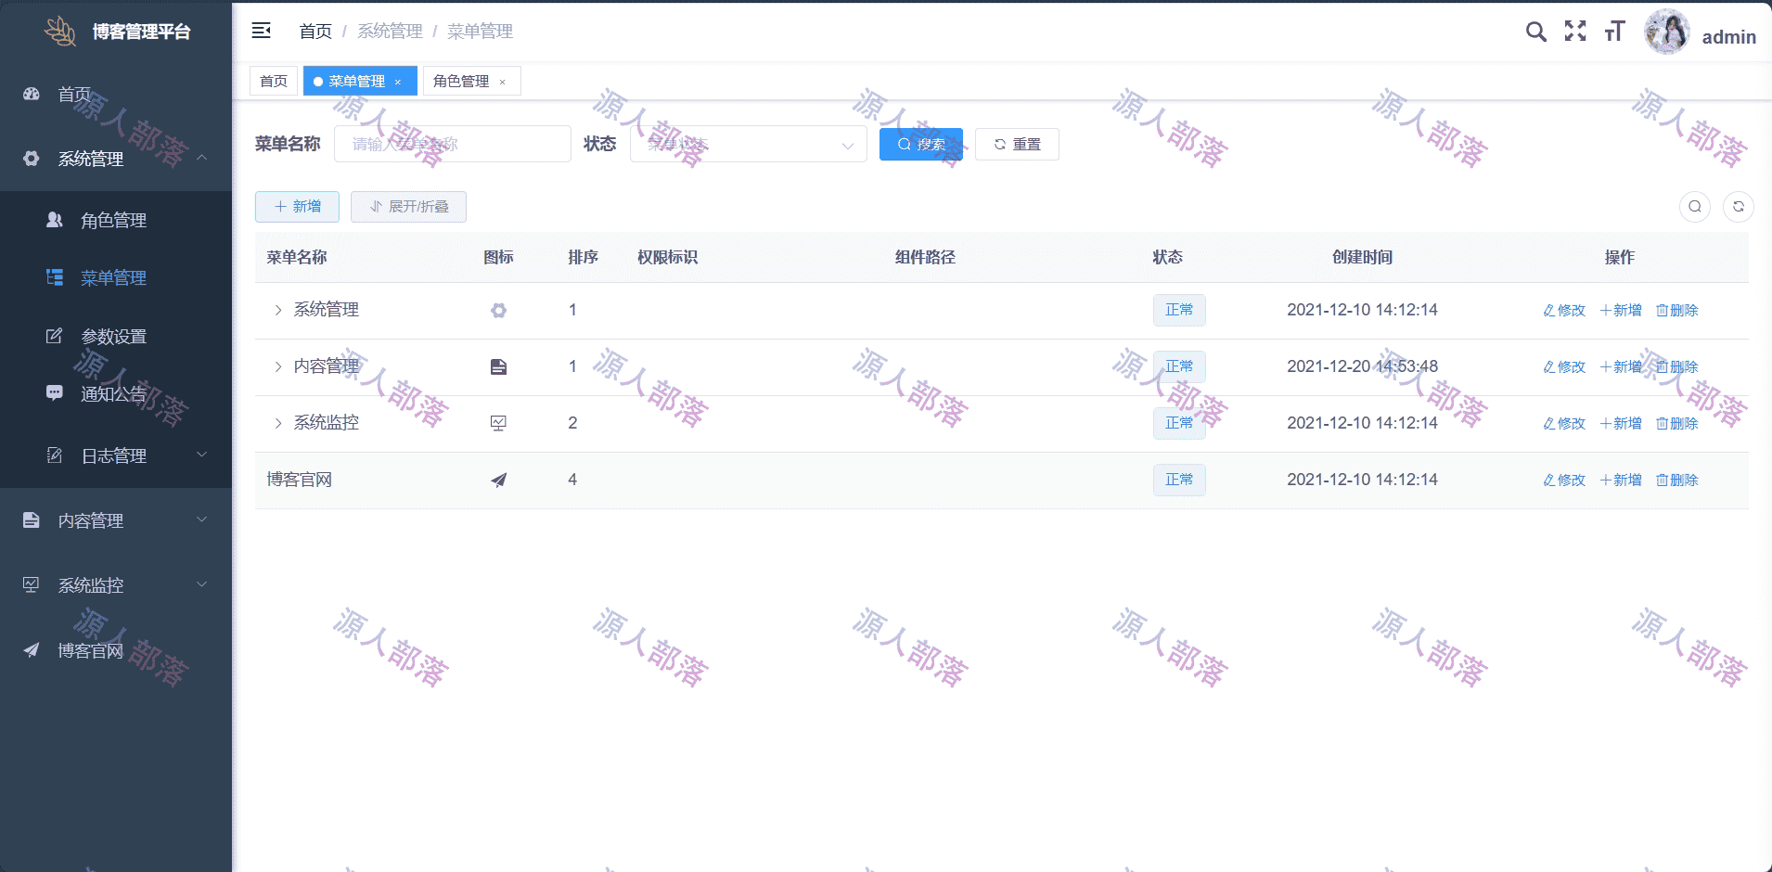Click the admin username text
The height and width of the screenshot is (872, 1772).
coord(1728,37)
